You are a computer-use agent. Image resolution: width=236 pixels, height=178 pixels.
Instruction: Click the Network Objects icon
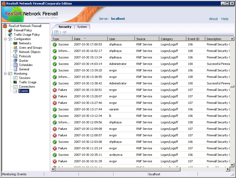click(15, 52)
